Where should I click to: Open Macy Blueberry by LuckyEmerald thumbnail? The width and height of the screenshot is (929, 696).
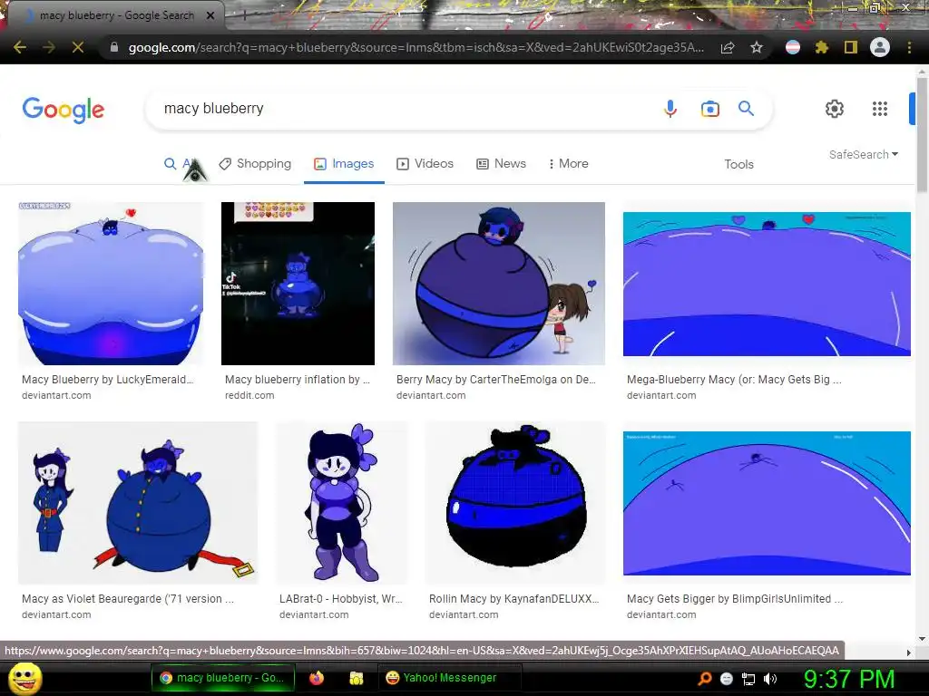111,284
